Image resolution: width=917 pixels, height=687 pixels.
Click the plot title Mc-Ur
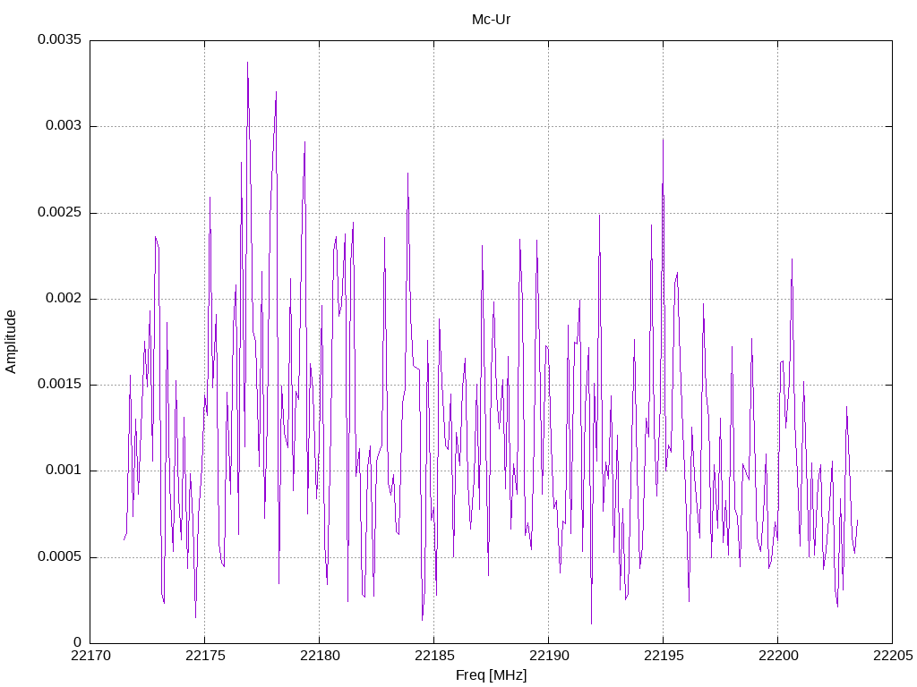[491, 20]
